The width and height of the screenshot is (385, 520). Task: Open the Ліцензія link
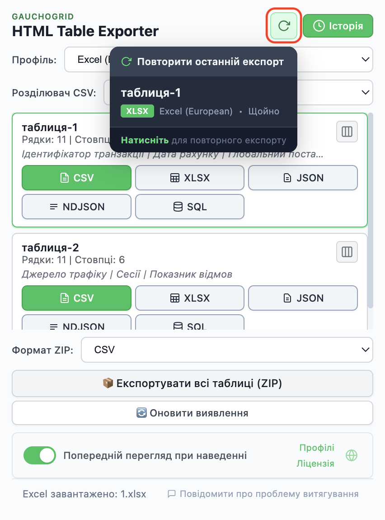(x=315, y=463)
